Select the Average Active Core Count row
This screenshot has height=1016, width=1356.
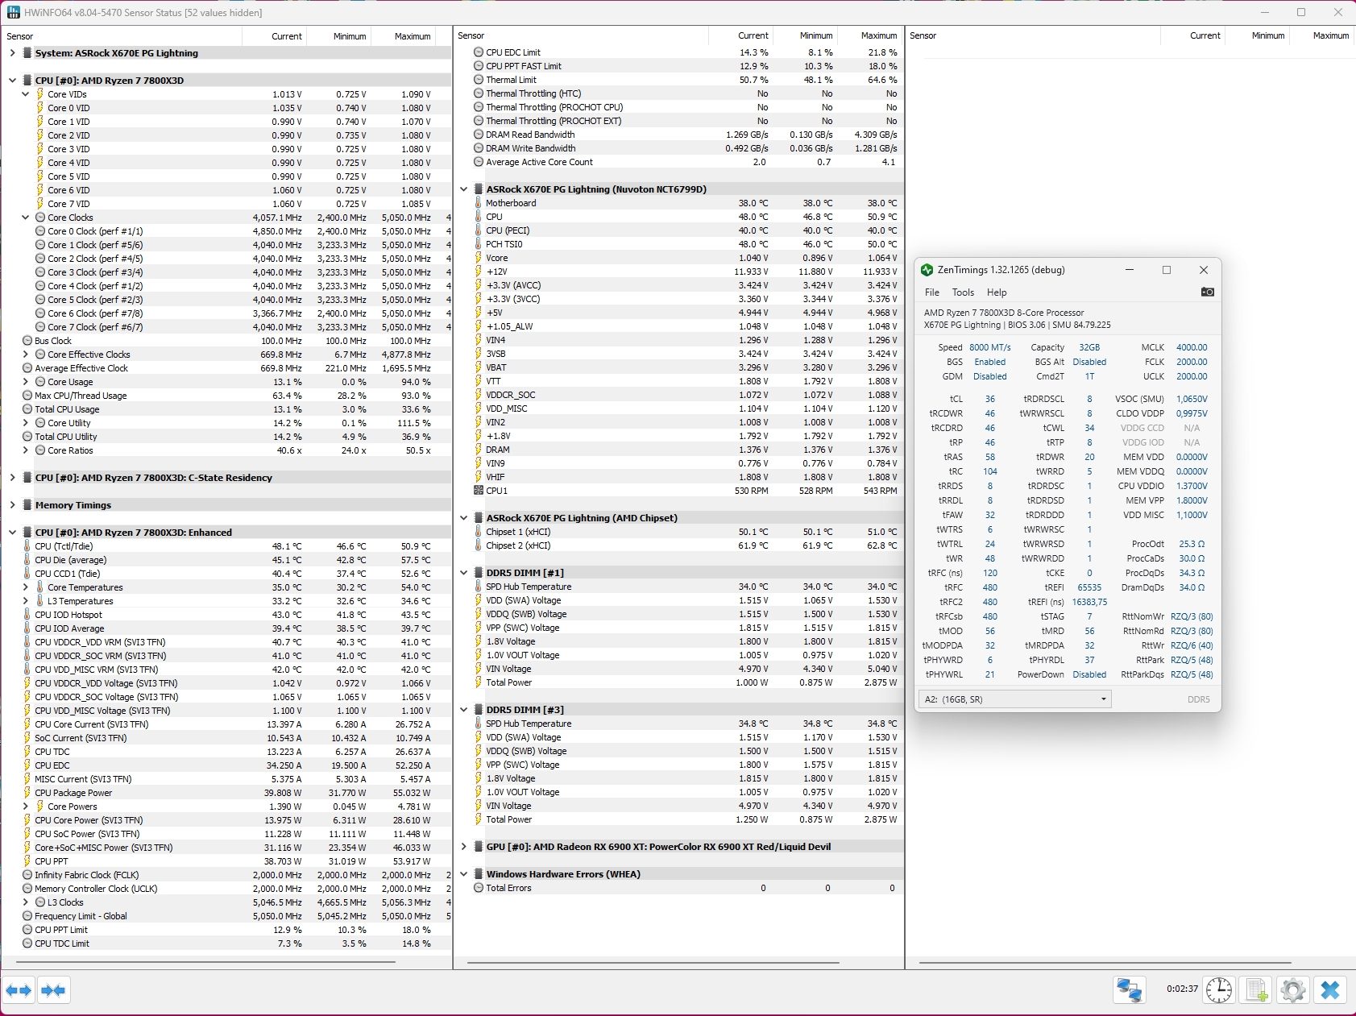pyautogui.click(x=678, y=162)
